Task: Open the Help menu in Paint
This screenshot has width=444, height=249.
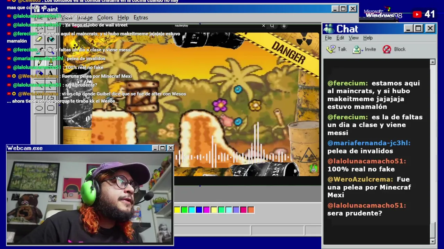Action: pos(123,18)
